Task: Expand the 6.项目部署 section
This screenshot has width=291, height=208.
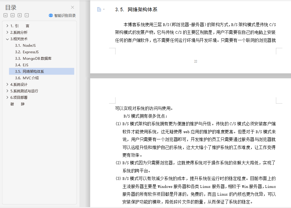Action: pyautogui.click(x=7, y=97)
